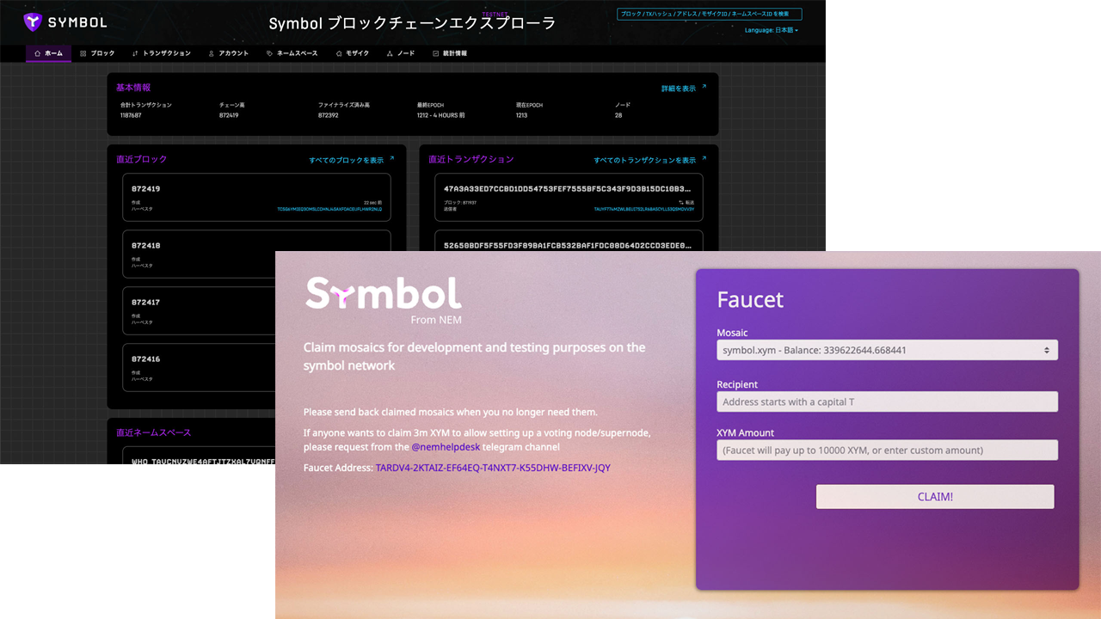Click sender address of transaction 47A3A33ED7
The image size is (1101, 619).
[x=644, y=209]
